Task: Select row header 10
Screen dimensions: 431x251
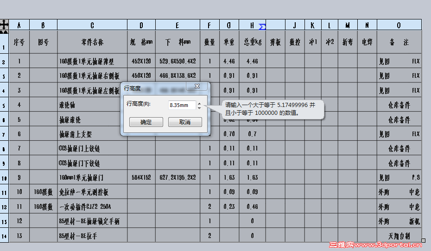Action: coord(4,178)
